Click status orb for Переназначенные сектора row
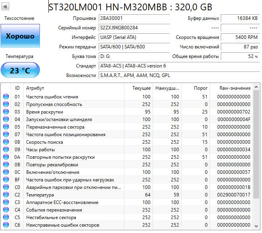The width and height of the screenshot is (262, 233). [6, 127]
